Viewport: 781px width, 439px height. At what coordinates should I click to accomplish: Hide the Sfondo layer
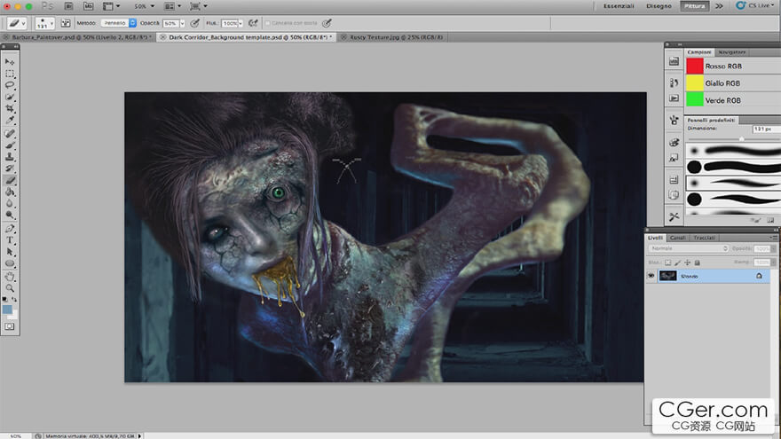pyautogui.click(x=651, y=276)
